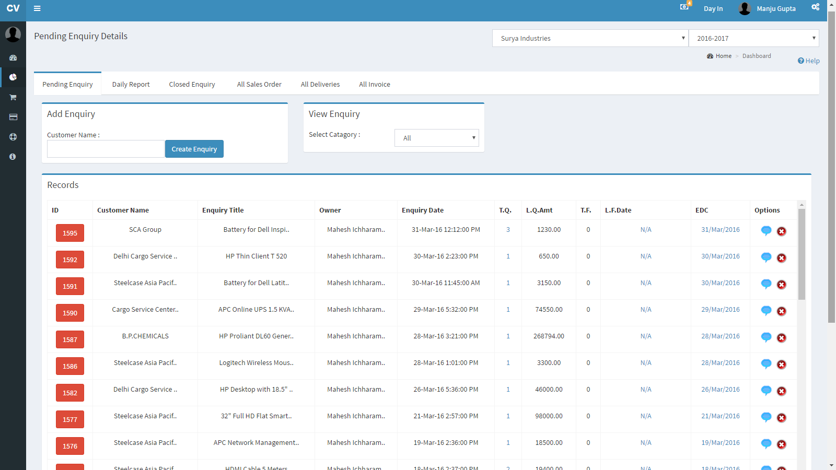
Task: Delete enquiry 1576 with red cross
Action: 781,444
